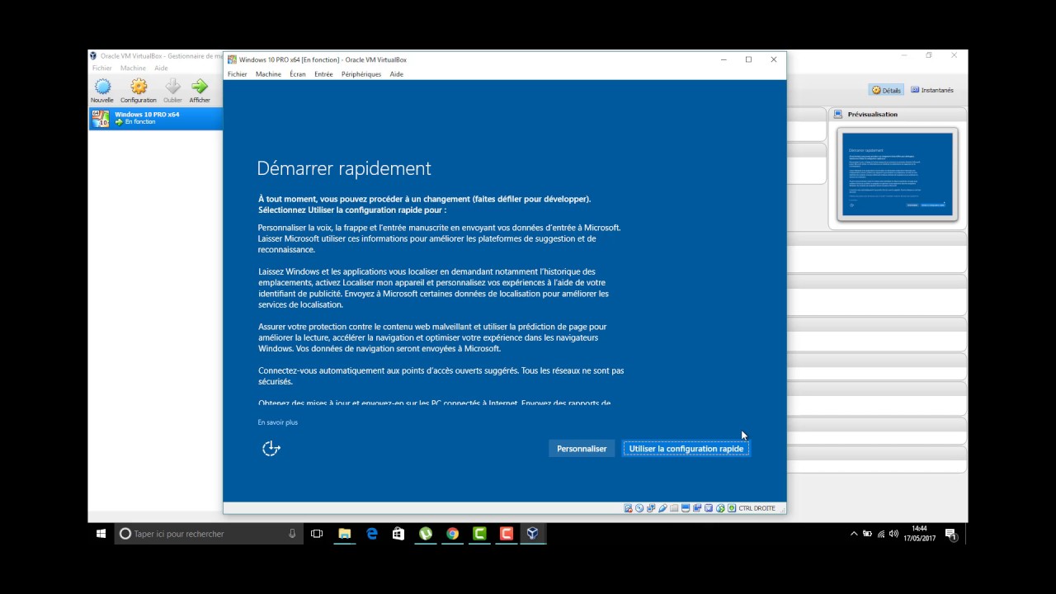Open the Périphériques menu

point(361,74)
